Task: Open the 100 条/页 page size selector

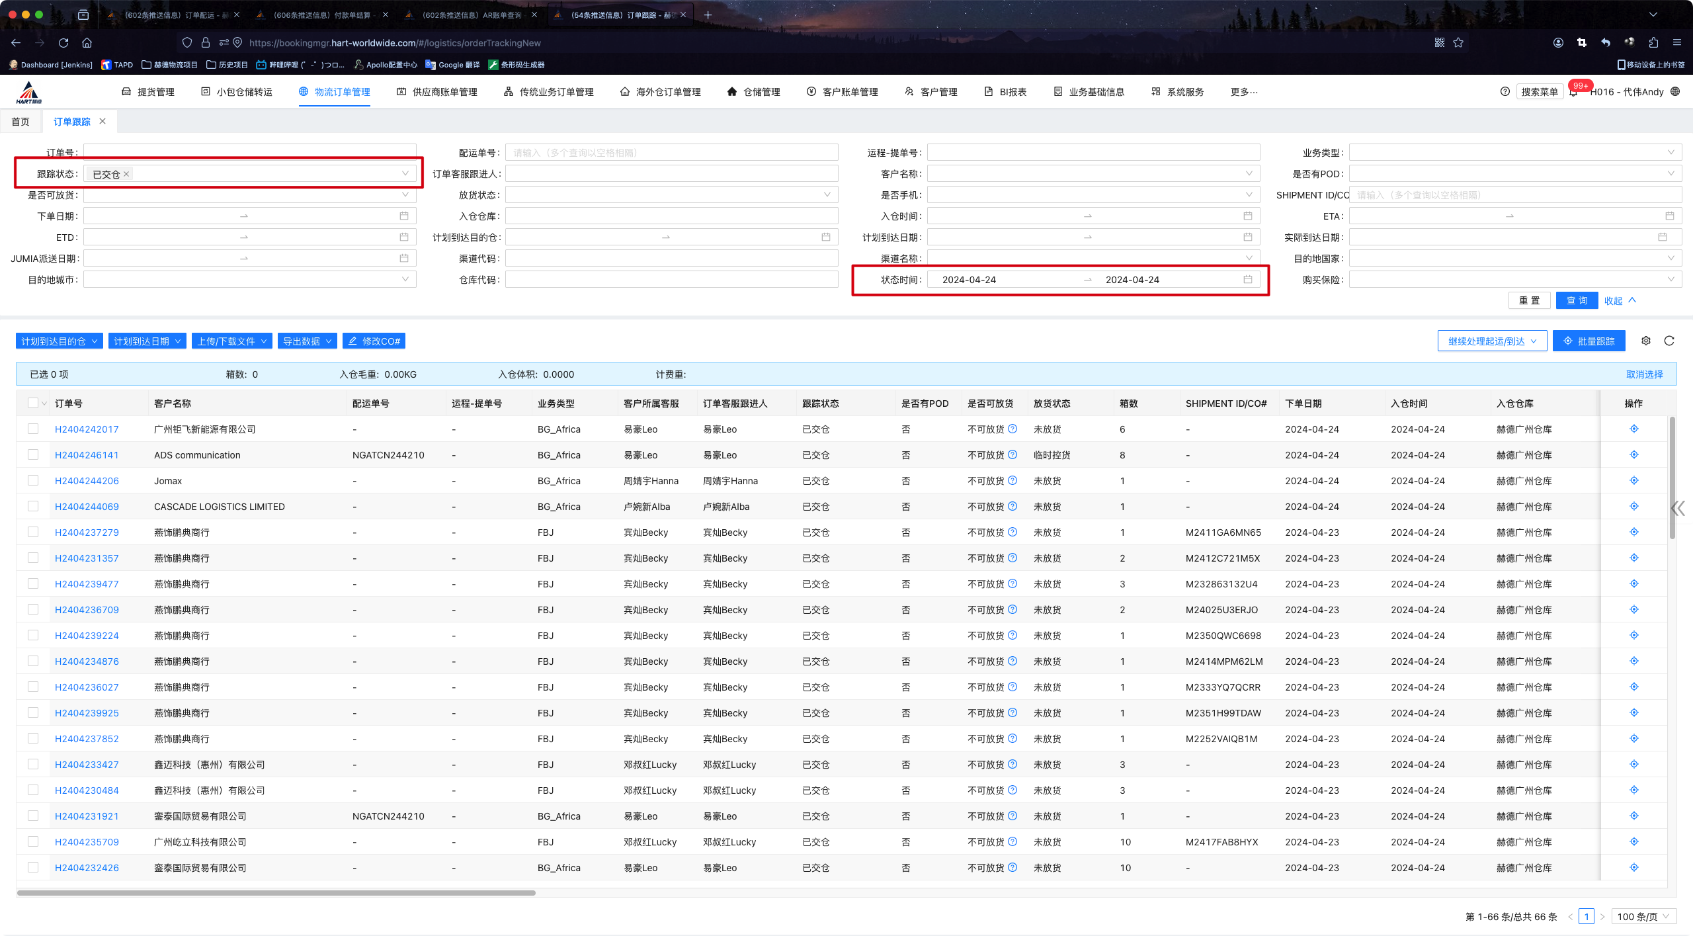Action: pyautogui.click(x=1643, y=916)
